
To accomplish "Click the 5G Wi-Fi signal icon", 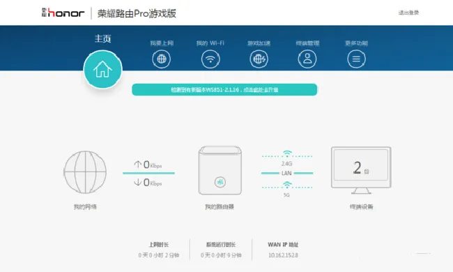I will 287,185.
